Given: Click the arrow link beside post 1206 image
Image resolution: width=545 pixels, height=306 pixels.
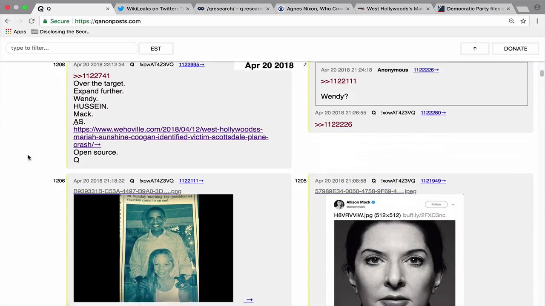Looking at the screenshot, I should point(249,300).
